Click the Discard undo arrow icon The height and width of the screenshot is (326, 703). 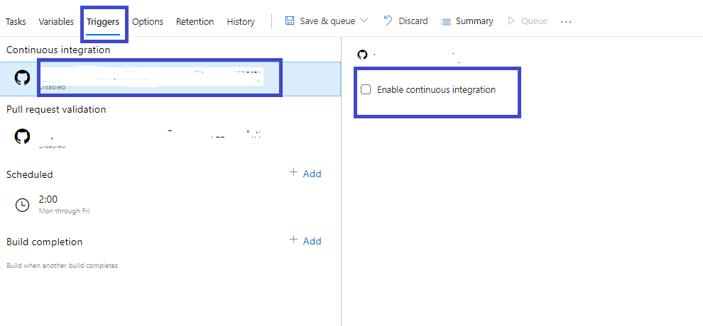click(388, 21)
